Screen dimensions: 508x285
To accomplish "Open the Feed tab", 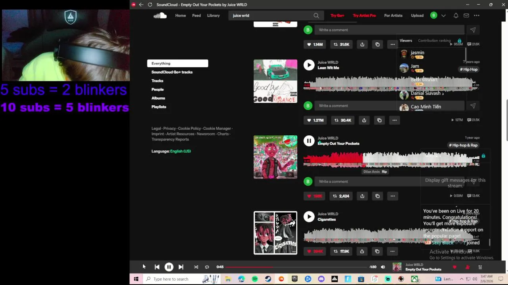I will point(196,15).
